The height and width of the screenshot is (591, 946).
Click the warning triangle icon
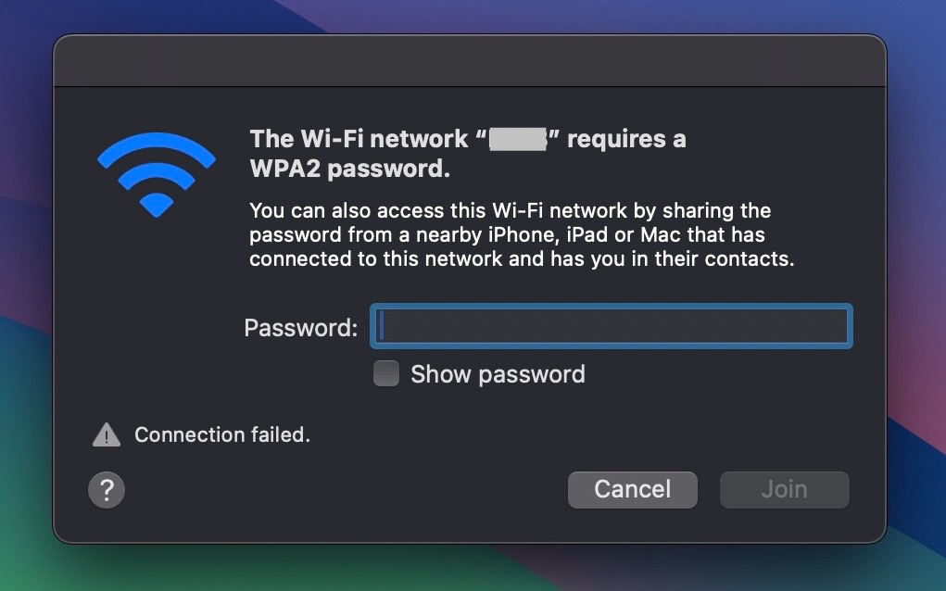[107, 434]
